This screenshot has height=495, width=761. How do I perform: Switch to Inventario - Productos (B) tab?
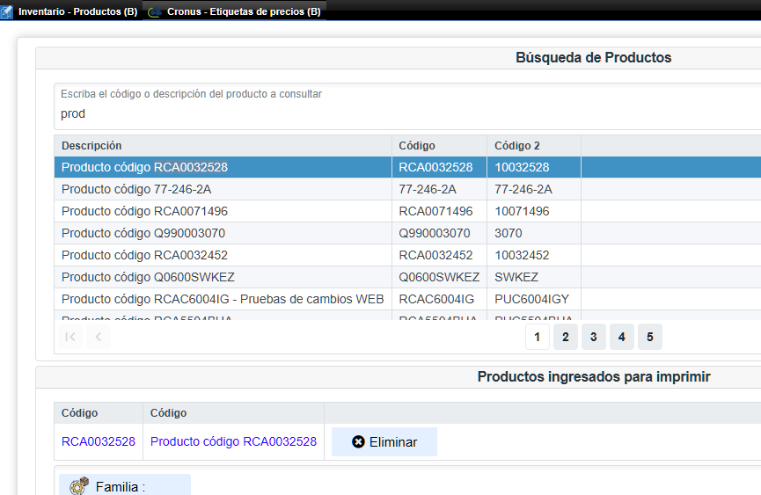tap(77, 11)
